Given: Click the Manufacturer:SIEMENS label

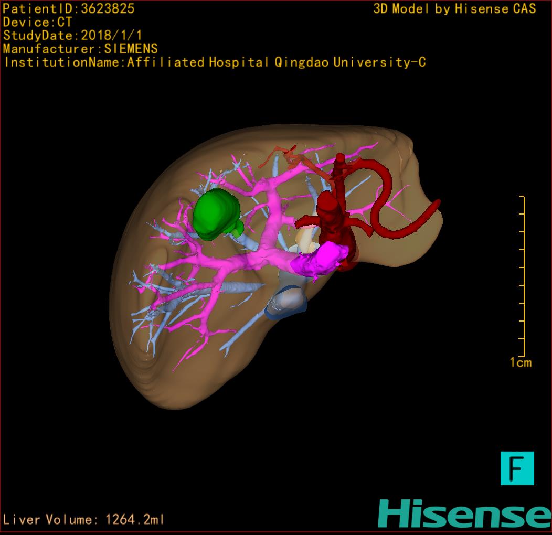Looking at the screenshot, I should tap(80, 49).
